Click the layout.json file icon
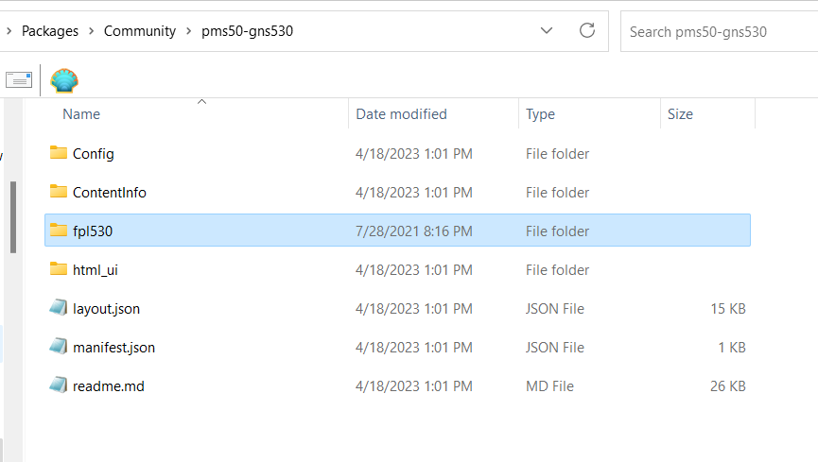Image resolution: width=818 pixels, height=462 pixels. pyautogui.click(x=59, y=308)
